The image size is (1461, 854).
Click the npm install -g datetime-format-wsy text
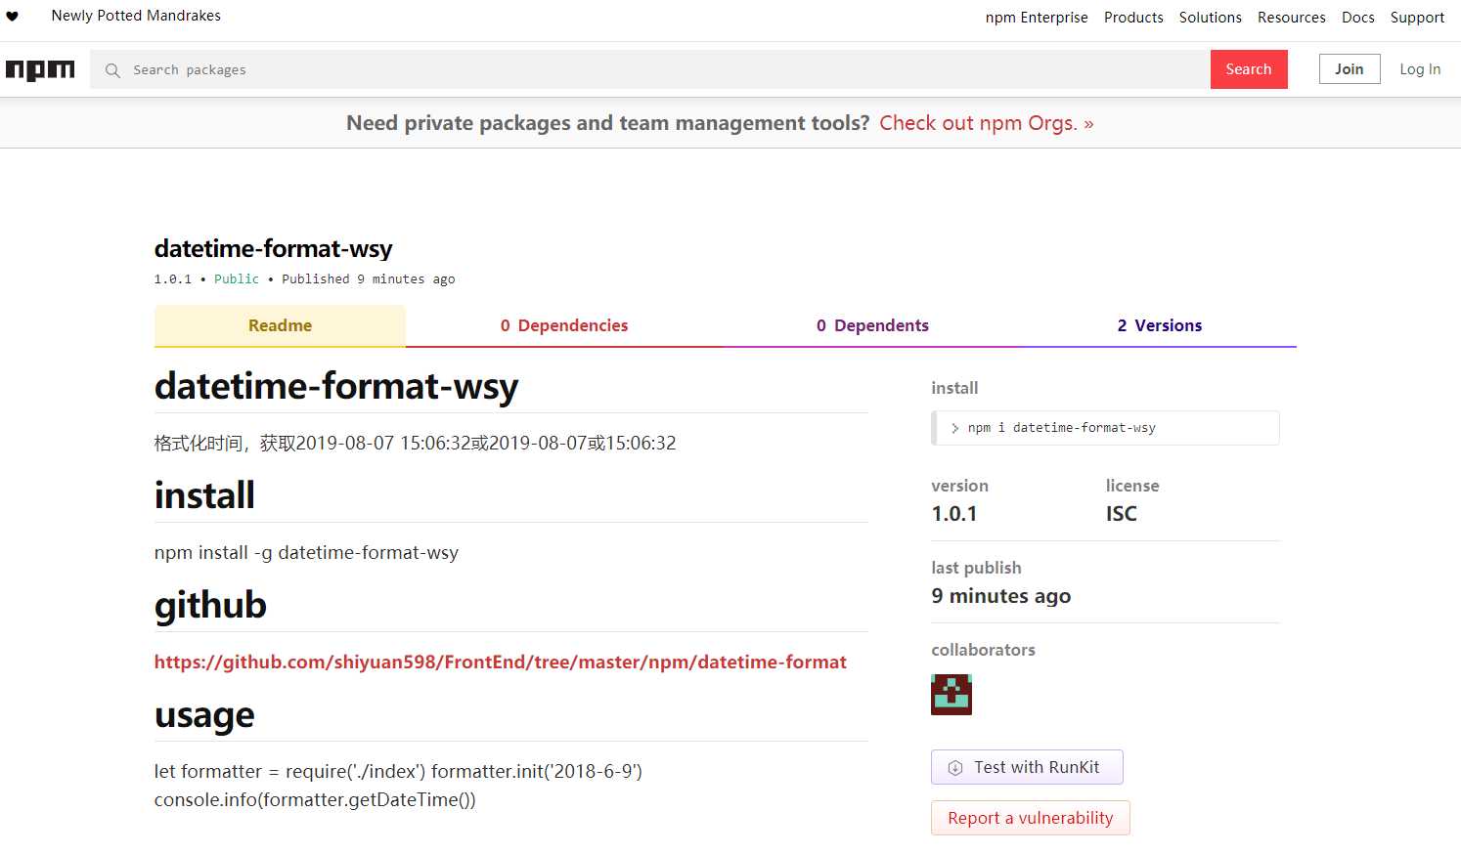click(x=306, y=553)
